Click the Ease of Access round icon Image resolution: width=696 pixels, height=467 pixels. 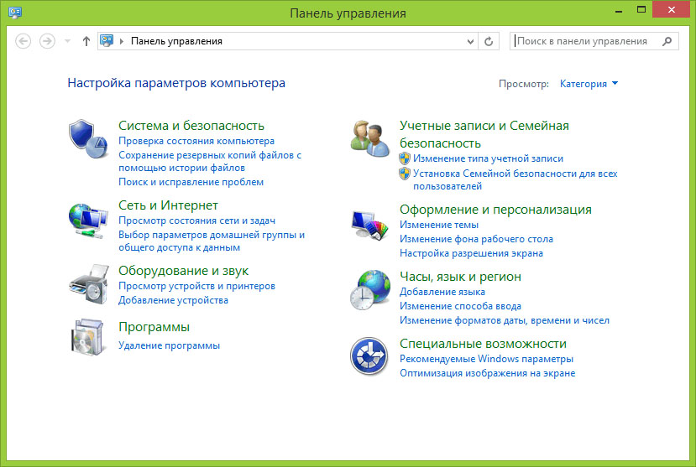[x=369, y=356]
